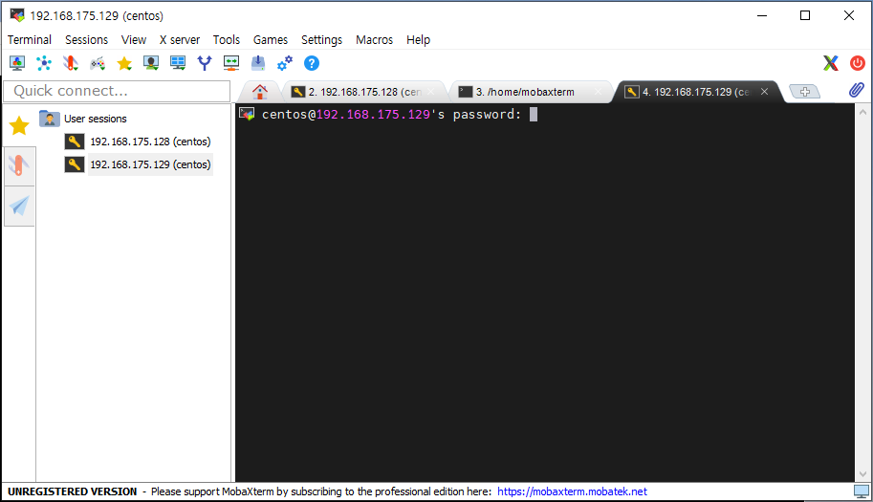Close tab 4. 192.168.175.129
The height and width of the screenshot is (502, 873).
(764, 91)
